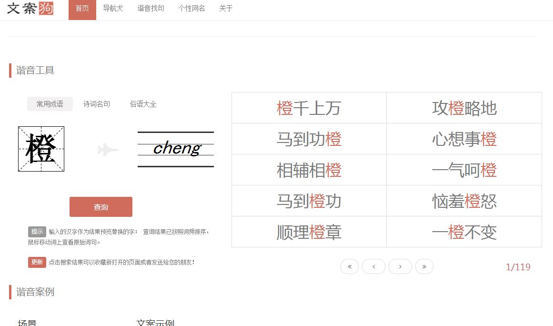Open the 导航犬 menu item
Screen dimensions: 553x326
click(113, 8)
